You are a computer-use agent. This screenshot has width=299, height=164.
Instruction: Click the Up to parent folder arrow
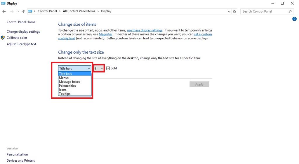click(24, 11)
